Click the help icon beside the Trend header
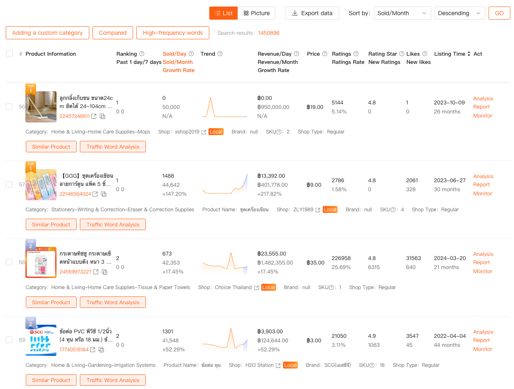 pyautogui.click(x=220, y=54)
